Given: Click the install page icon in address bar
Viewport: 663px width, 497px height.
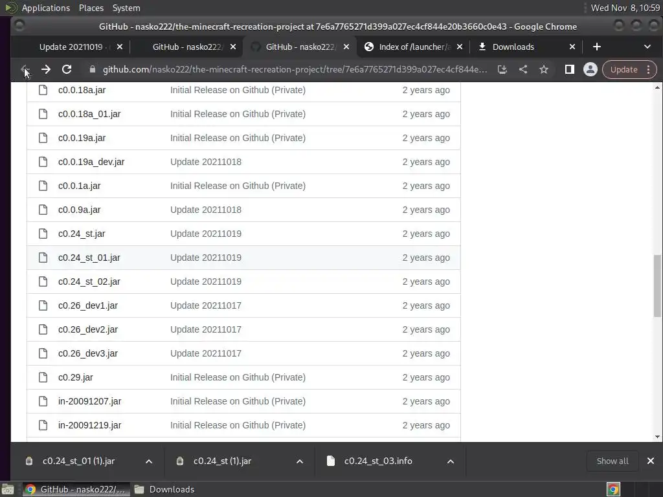Looking at the screenshot, I should point(502,70).
